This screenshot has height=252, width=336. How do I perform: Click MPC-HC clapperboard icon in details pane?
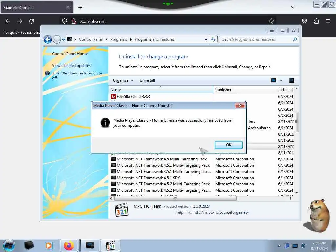pos(121,210)
